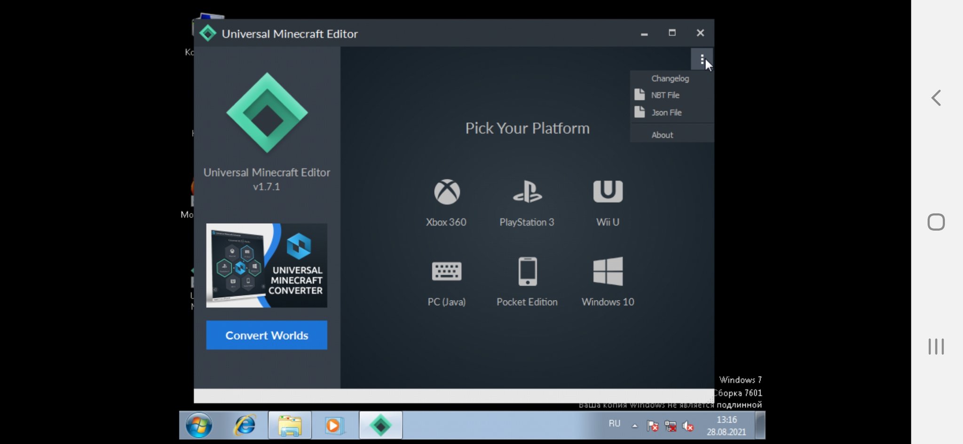Open Windows Explorer folder on taskbar
Viewport: 963px width, 444px height.
[x=290, y=426]
